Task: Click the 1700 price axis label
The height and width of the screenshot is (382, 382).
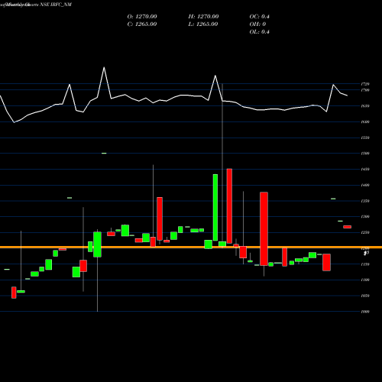Action: 365,90
